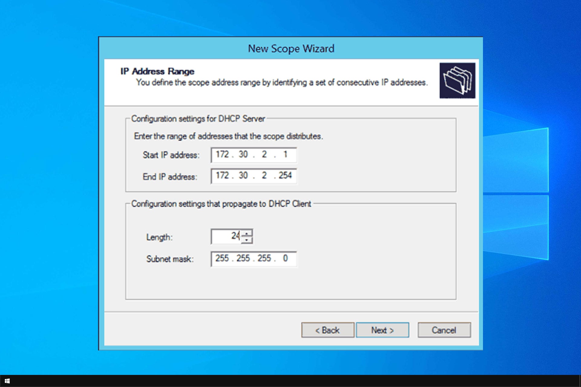This screenshot has width=581, height=387.
Task: Click the Next > button
Action: point(382,330)
